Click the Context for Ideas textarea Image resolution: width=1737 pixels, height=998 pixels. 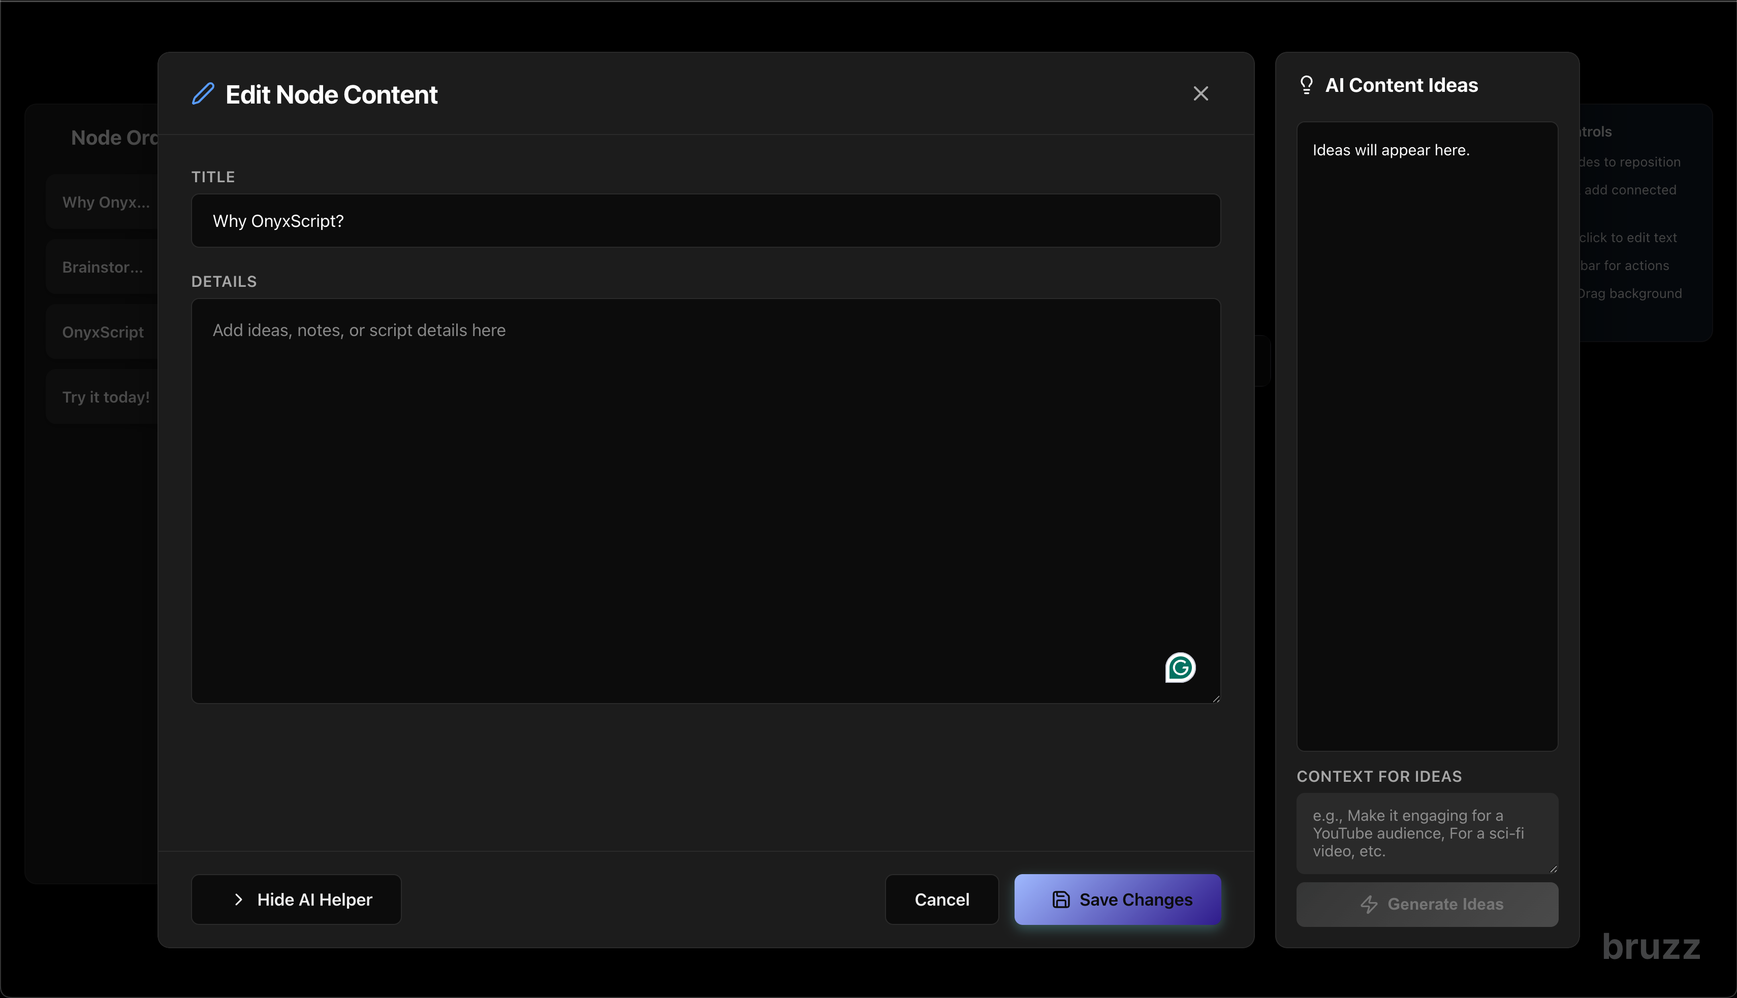point(1427,834)
